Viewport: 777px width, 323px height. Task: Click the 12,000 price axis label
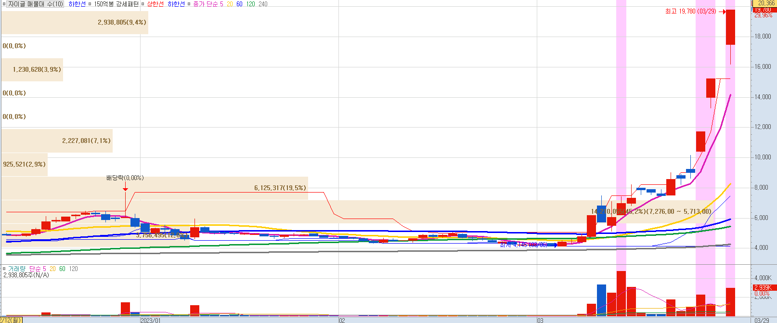763,127
